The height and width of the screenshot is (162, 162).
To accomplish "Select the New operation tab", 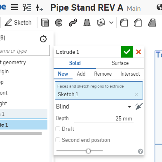I will 63,74.
